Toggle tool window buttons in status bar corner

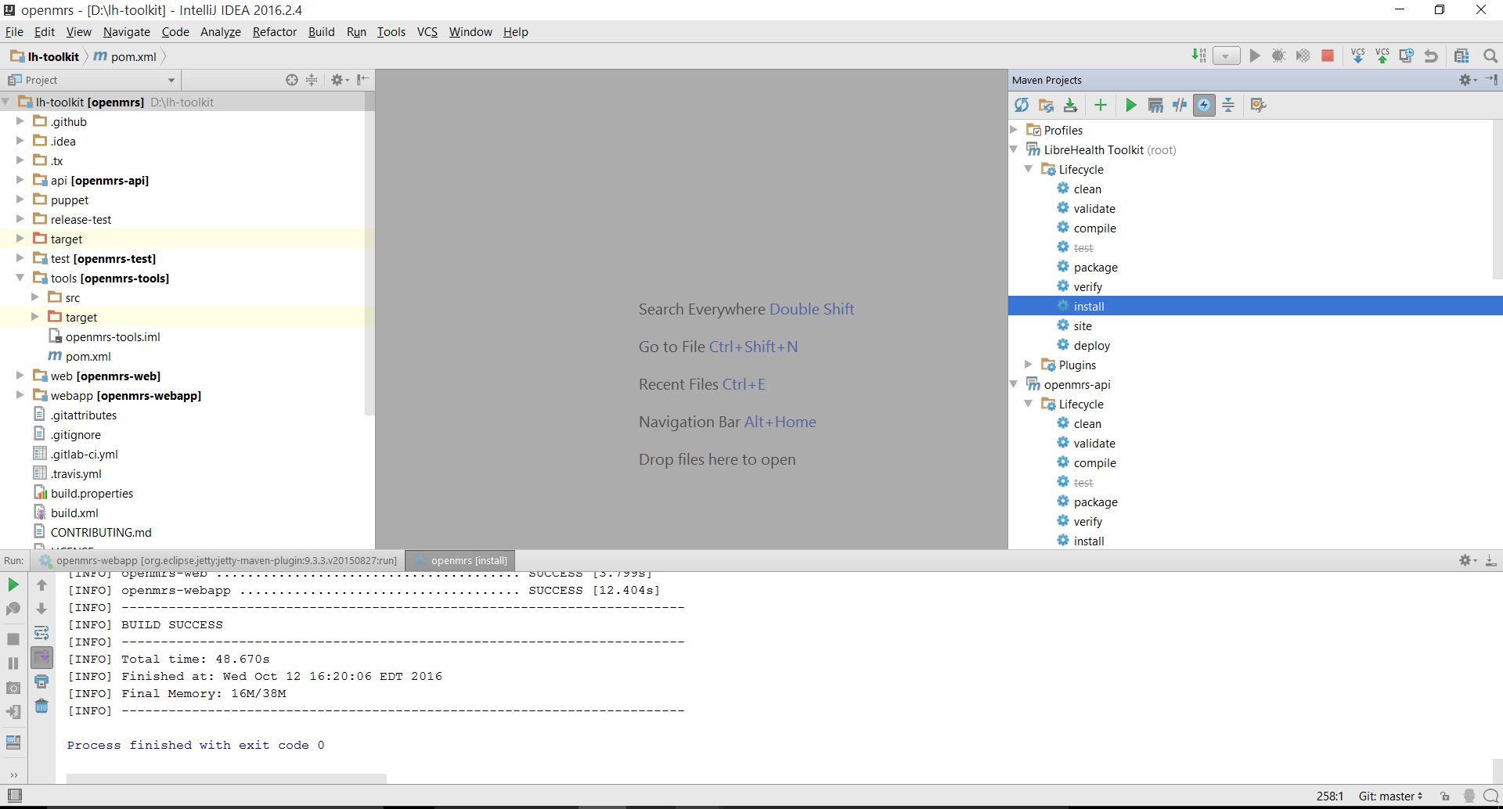(14, 796)
